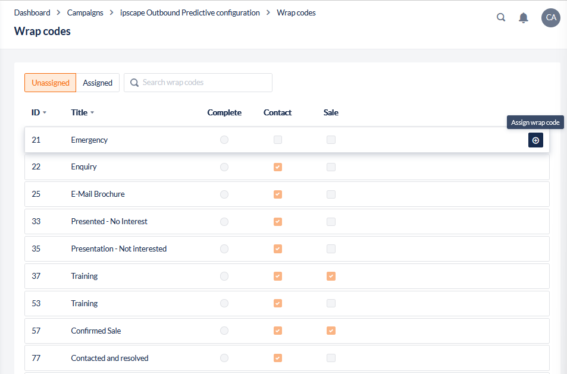The width and height of the screenshot is (567, 374).
Task: Select the Unassigned tab
Action: click(51, 83)
